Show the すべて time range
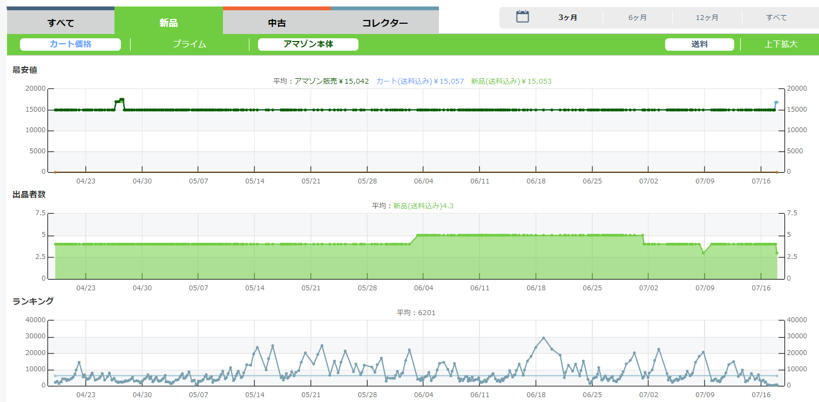 click(x=776, y=17)
